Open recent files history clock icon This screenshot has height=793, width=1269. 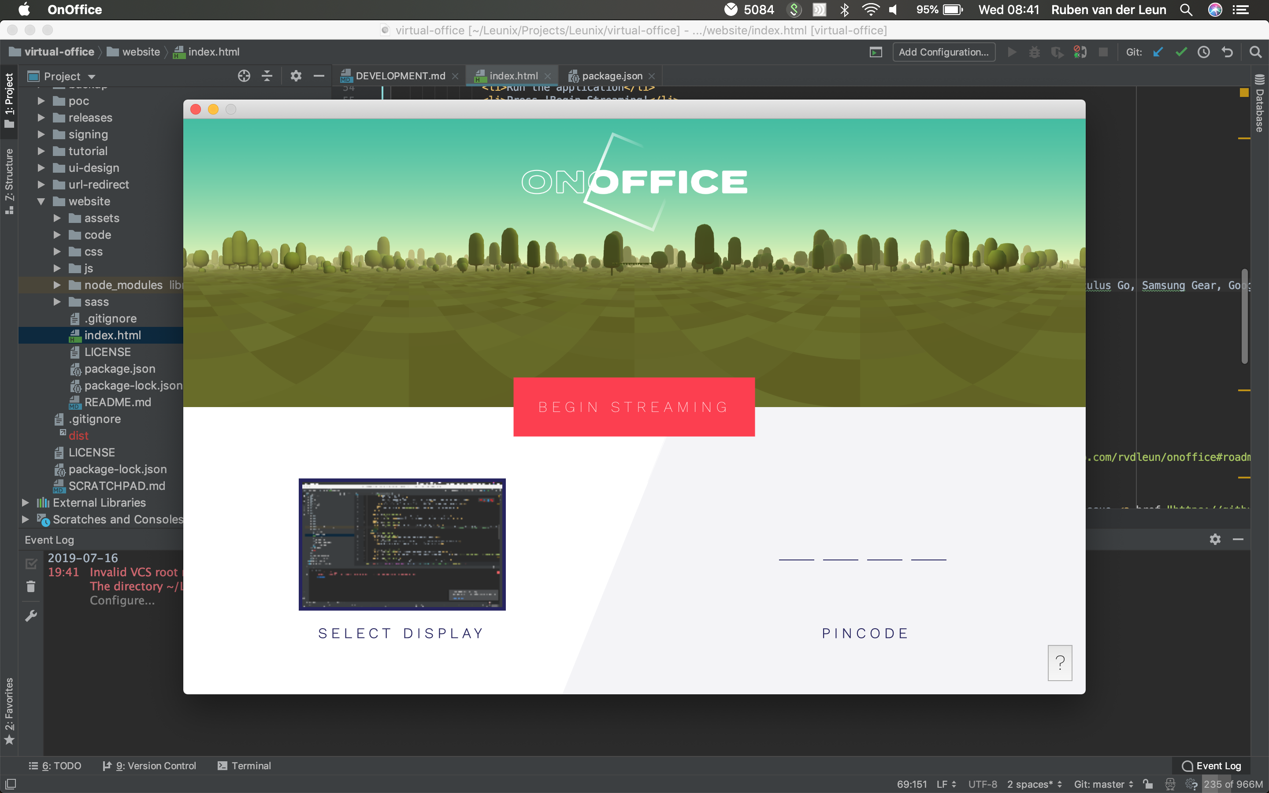[x=1204, y=52]
